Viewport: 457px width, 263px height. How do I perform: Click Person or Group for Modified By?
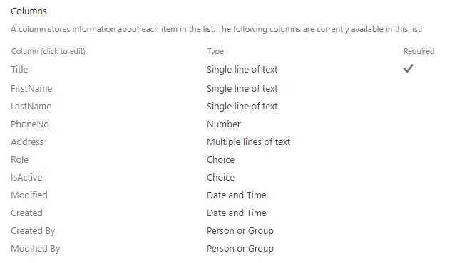tap(240, 249)
